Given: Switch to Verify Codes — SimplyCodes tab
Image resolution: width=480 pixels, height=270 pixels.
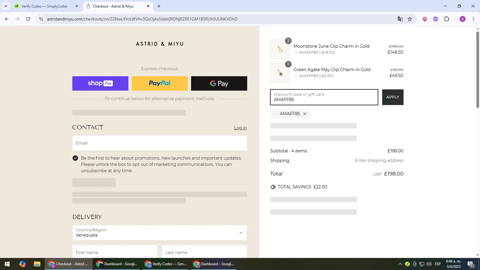Looking at the screenshot, I should pos(44,6).
